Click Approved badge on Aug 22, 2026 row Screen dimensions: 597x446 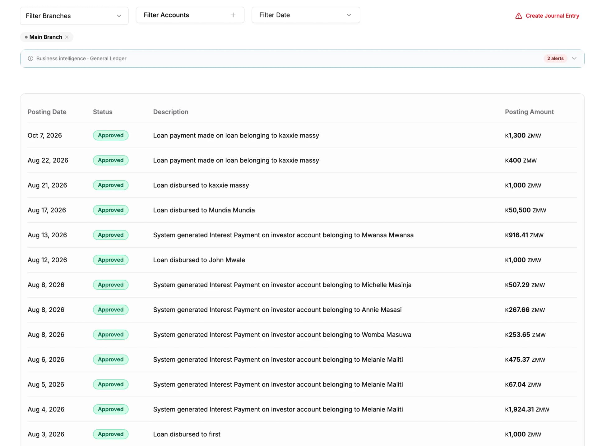(111, 160)
